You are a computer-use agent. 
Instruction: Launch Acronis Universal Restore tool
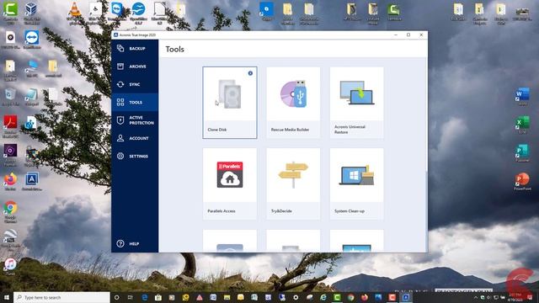pos(356,103)
